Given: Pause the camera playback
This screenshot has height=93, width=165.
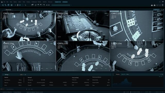Looking at the screenshot, I should (x=18, y=5).
